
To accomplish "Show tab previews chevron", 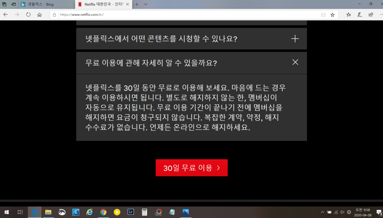I will pos(146,4).
